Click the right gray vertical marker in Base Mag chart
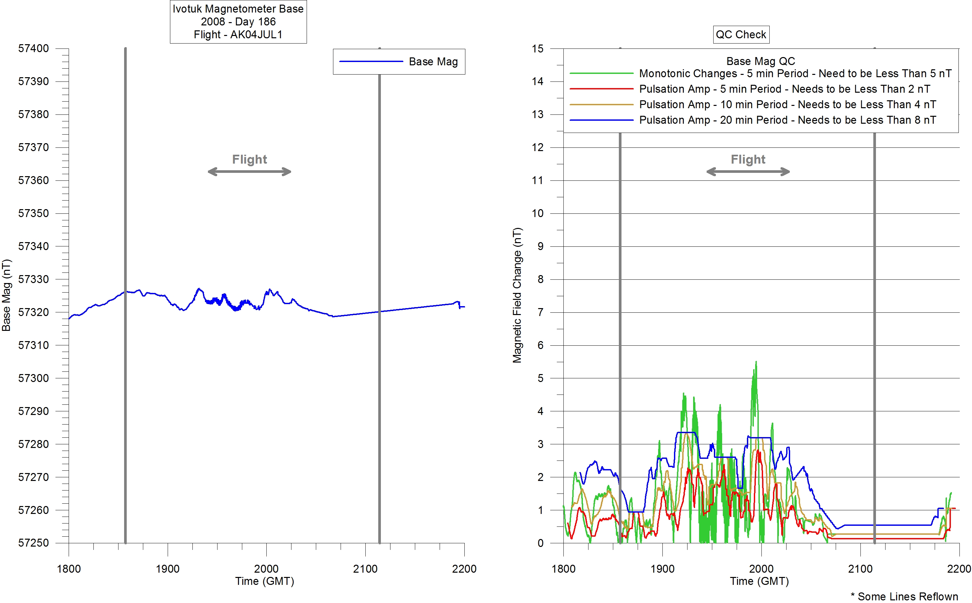 (x=380, y=239)
